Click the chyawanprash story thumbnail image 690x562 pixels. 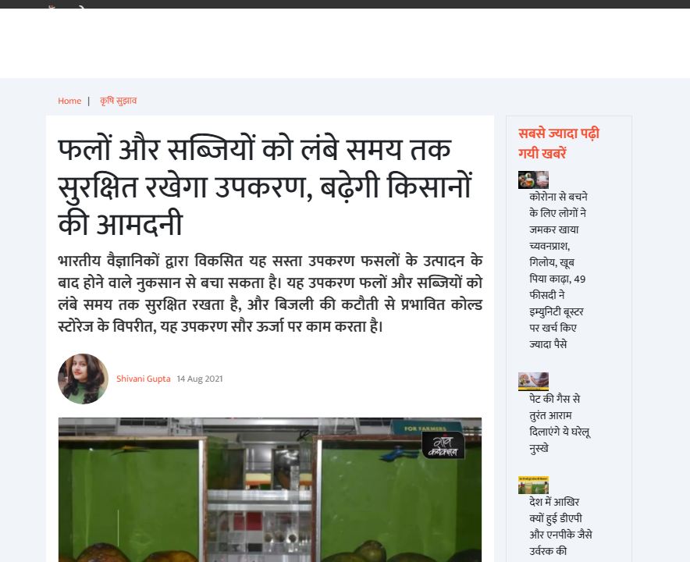coord(533,180)
